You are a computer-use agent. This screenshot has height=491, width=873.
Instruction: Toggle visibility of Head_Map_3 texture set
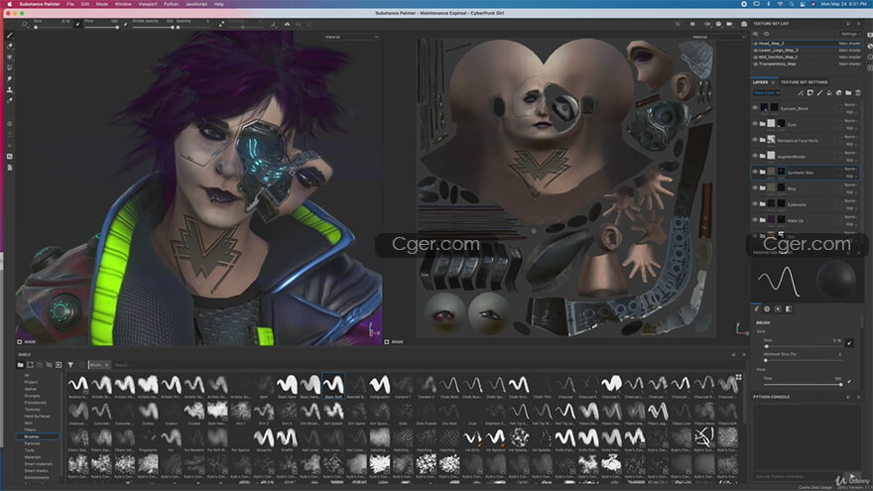(x=756, y=43)
